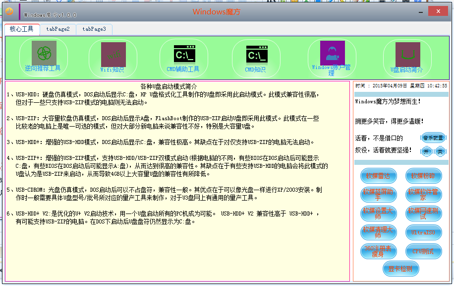
Task: Click the USB-HDD paragraph item 1
Action: pos(163,99)
